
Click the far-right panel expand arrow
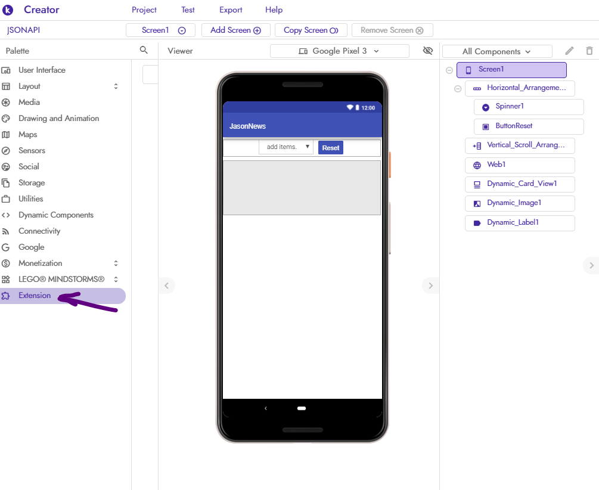point(591,265)
